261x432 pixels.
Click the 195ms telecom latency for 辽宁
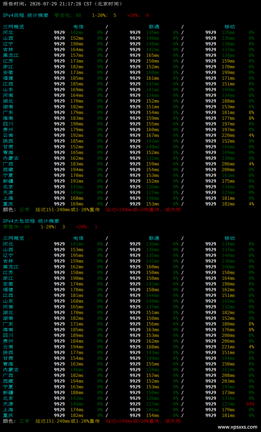coord(77,255)
